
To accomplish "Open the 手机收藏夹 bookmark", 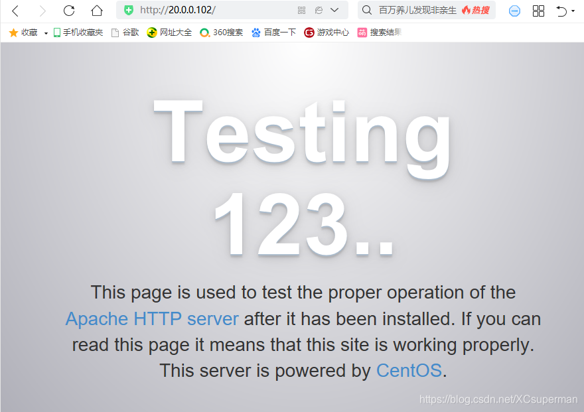I will point(78,33).
